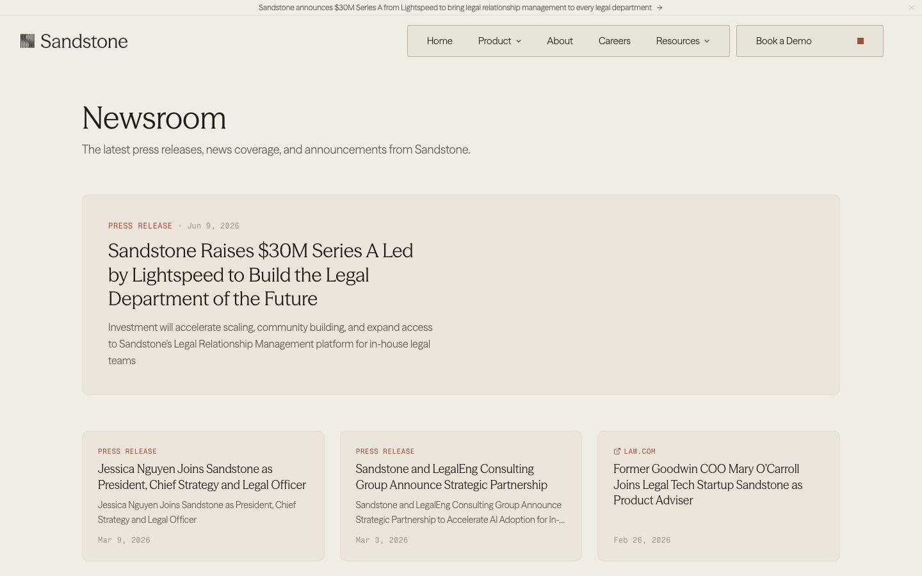Open the Home nav item
This screenshot has width=922, height=576.
pyautogui.click(x=440, y=41)
